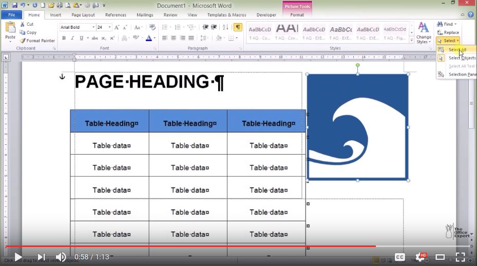Screen dimensions: 477x266
Task: Click YouTube settings gear icon
Action: pyautogui.click(x=421, y=257)
